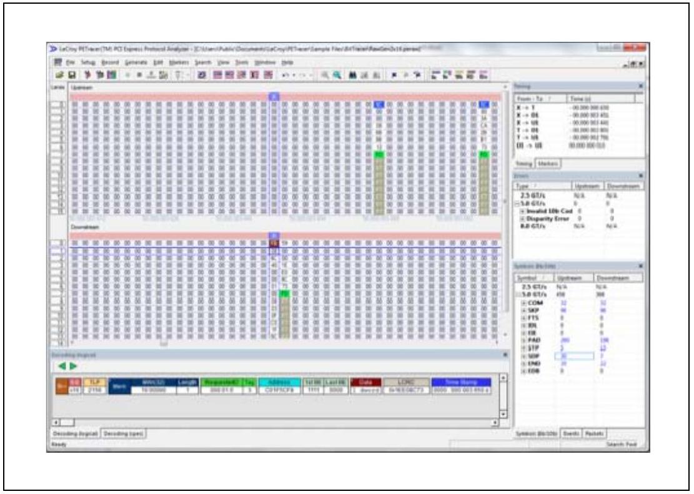This screenshot has width=694, height=494.
Task: Expand the PAD symbol tree row
Action: coord(523,340)
